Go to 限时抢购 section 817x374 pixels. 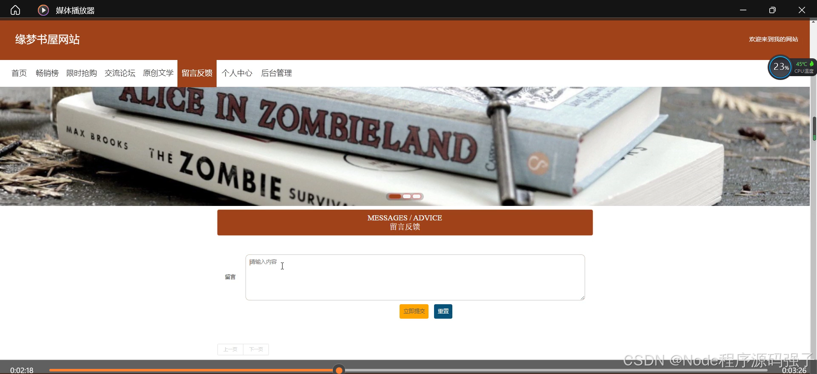point(82,73)
